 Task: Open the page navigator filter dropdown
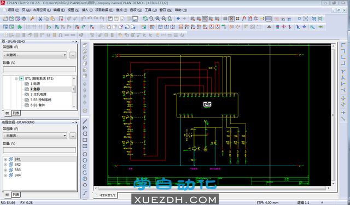tap(35, 55)
